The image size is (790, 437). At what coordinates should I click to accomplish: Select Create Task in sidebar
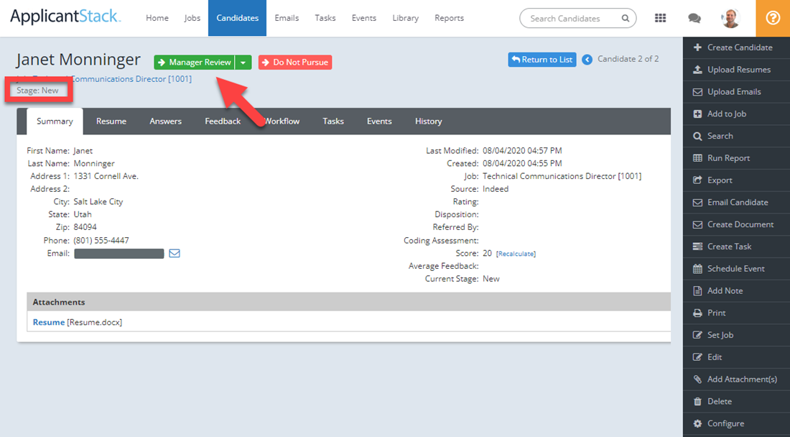tap(737, 247)
